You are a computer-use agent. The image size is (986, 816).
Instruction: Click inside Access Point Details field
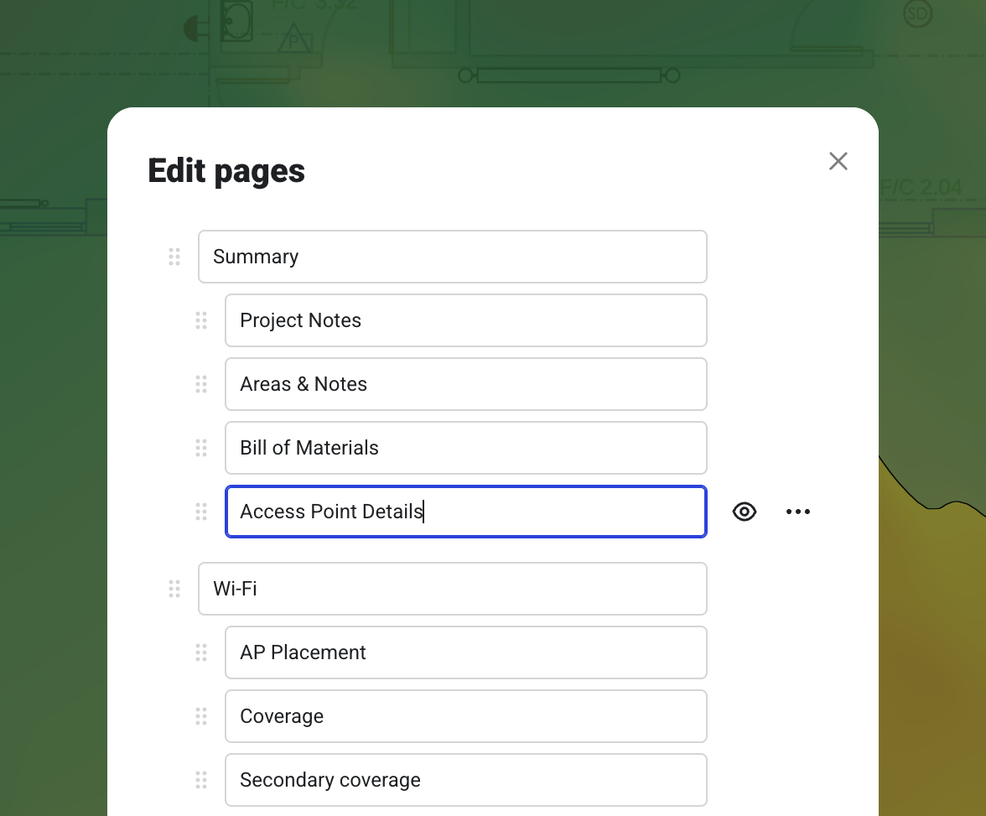tap(466, 512)
